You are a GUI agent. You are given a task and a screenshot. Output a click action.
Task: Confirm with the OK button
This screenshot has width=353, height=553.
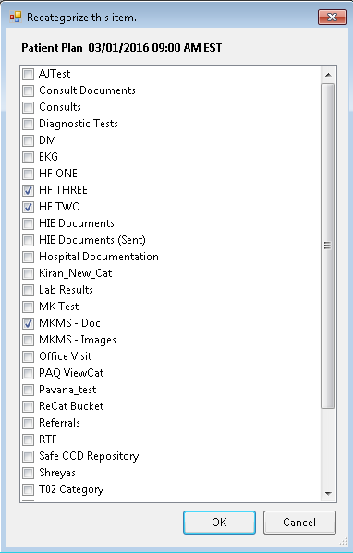[x=219, y=523]
